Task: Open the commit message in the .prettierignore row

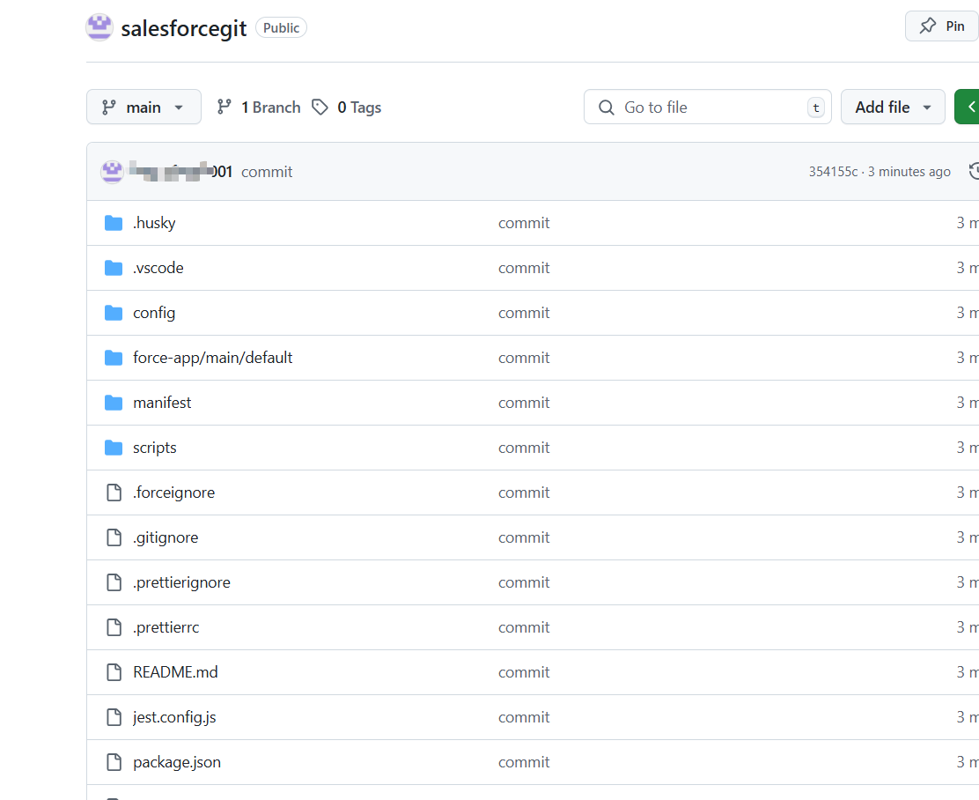Action: coord(524,583)
